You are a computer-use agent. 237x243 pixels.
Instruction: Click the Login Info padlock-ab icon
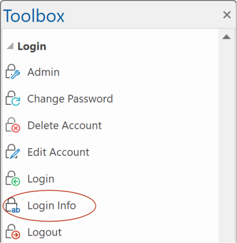pyautogui.click(x=13, y=205)
